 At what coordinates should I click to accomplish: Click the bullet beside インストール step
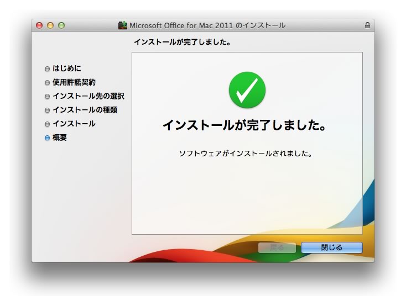pyautogui.click(x=47, y=124)
